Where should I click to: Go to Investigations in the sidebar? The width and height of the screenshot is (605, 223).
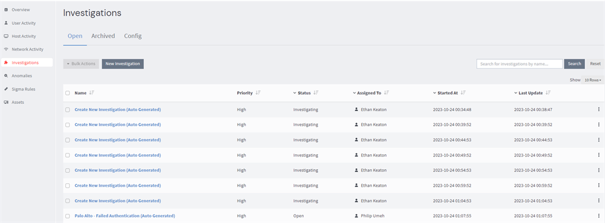27,62
